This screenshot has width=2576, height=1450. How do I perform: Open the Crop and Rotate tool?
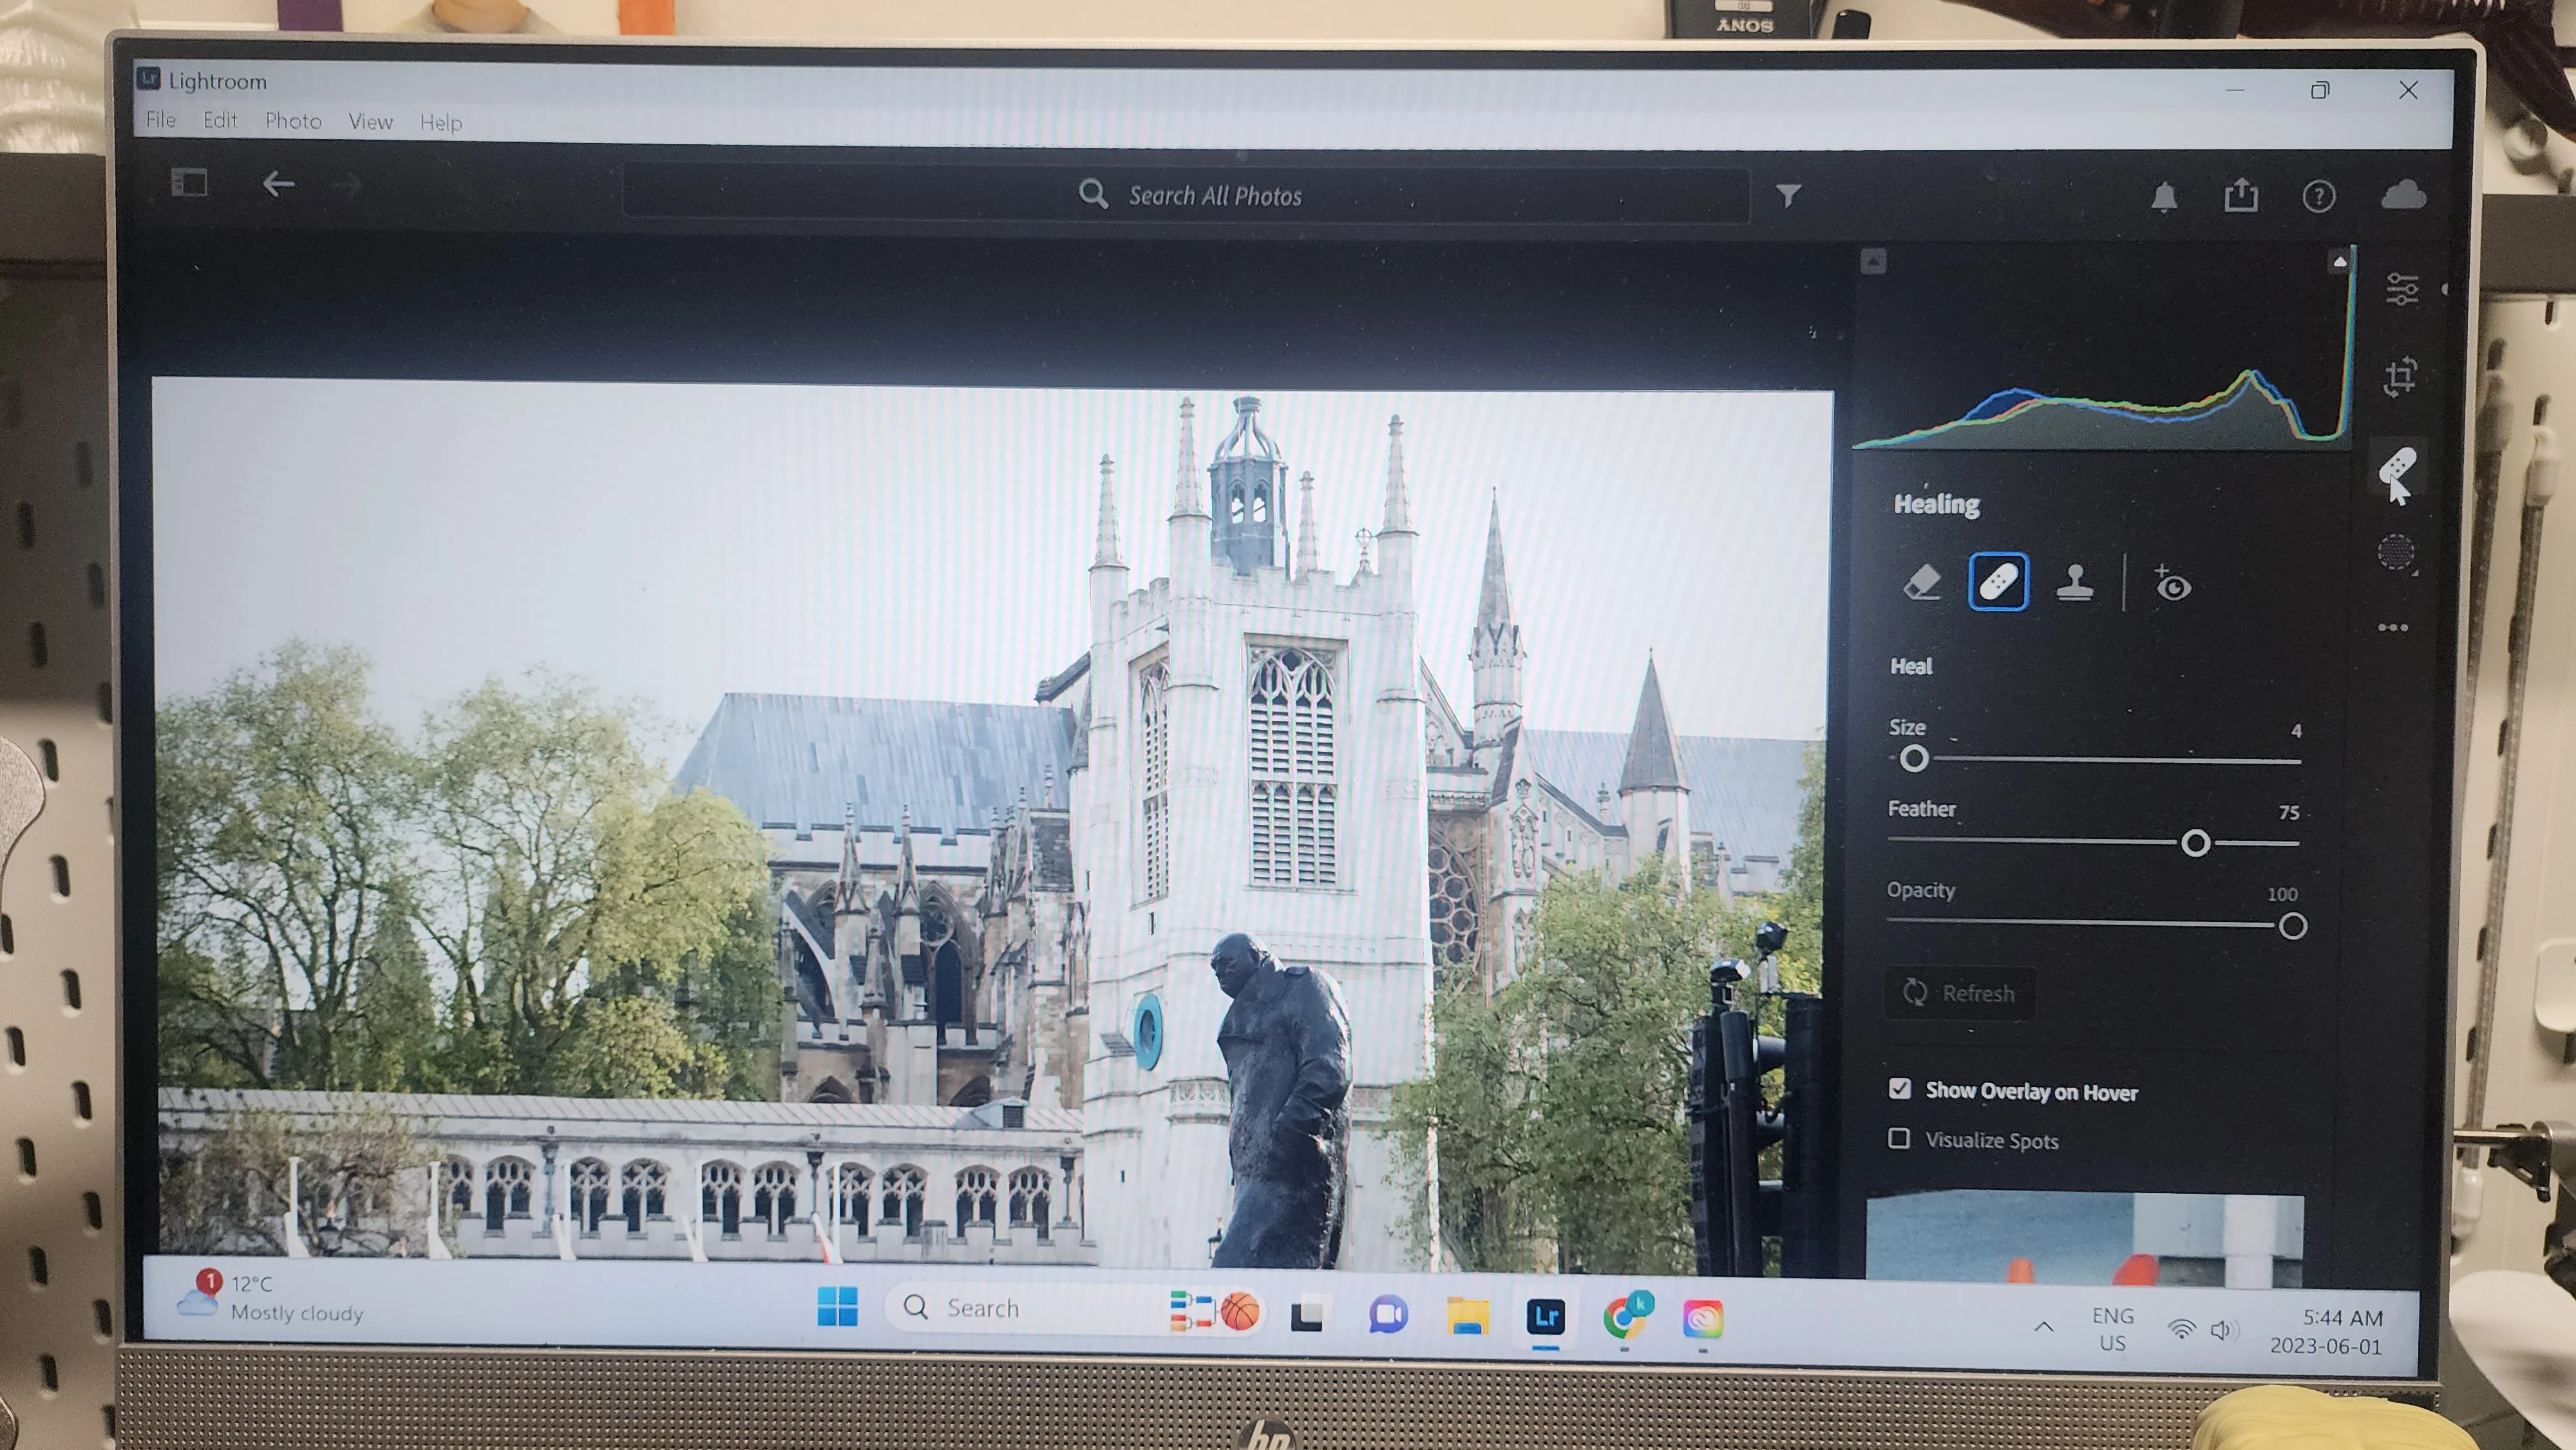click(x=2400, y=377)
